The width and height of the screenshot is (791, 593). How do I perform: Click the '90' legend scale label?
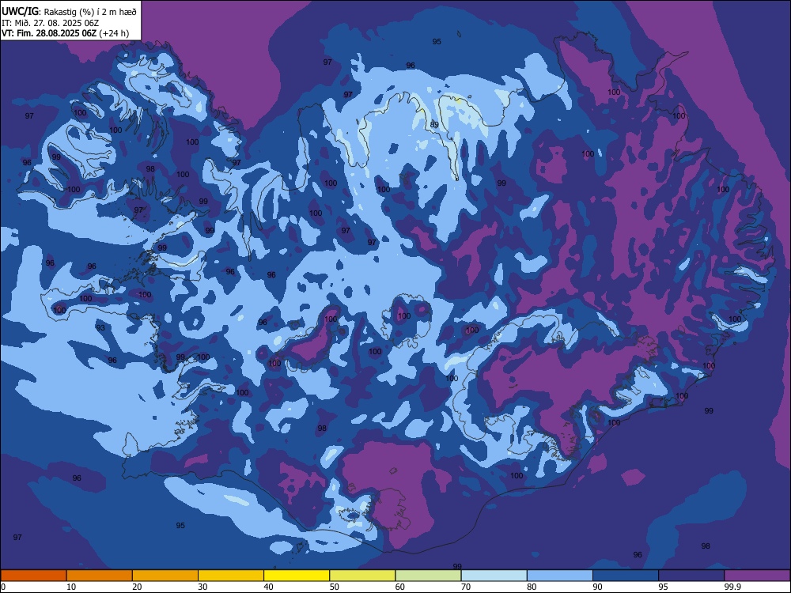[x=597, y=587]
